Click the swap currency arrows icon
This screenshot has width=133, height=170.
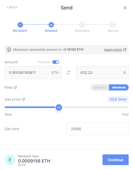(69, 72)
